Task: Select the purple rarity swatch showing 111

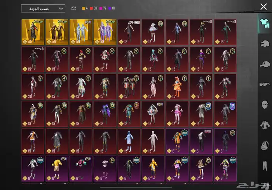Action: [x=115, y=8]
